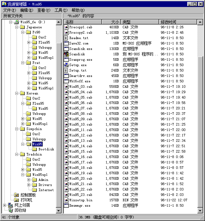This screenshot has height=221, width=205.
Task: Sort files by 大小 column header
Action: point(111,22)
